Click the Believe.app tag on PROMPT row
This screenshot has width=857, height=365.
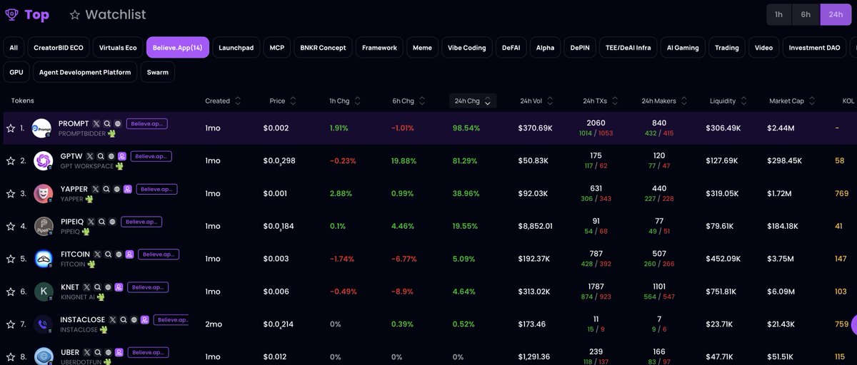point(147,123)
